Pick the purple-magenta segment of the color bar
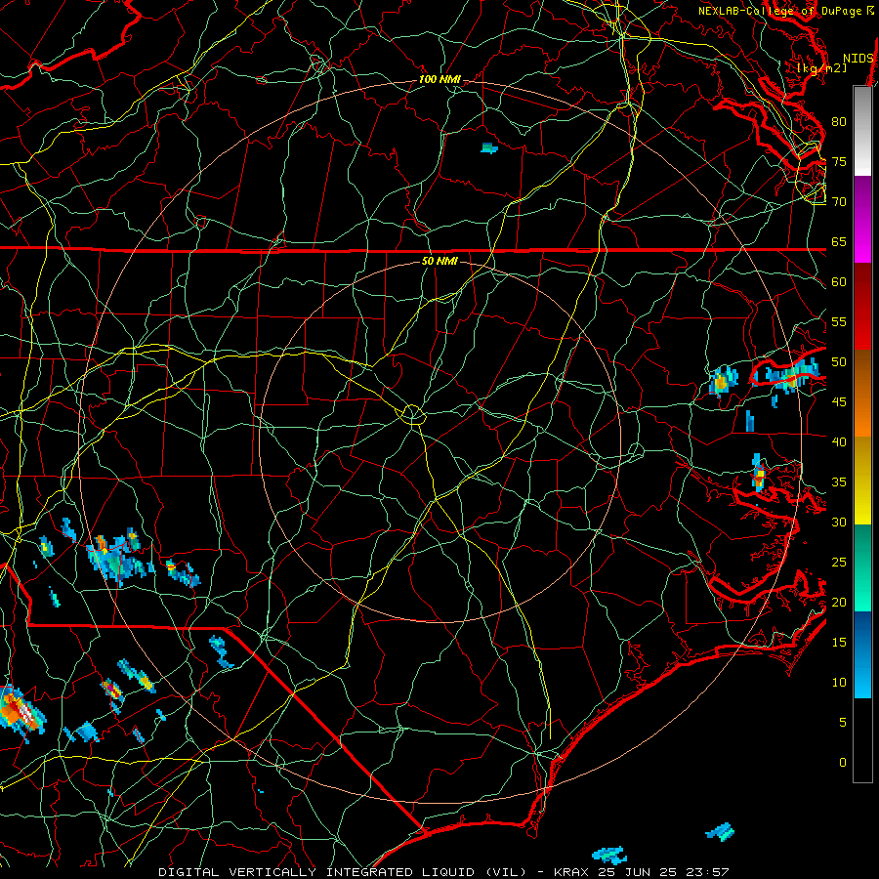Image resolution: width=879 pixels, height=879 pixels. (x=862, y=219)
